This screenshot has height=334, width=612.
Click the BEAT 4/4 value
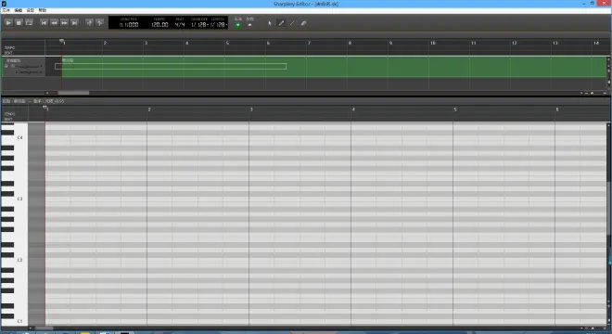[180, 25]
